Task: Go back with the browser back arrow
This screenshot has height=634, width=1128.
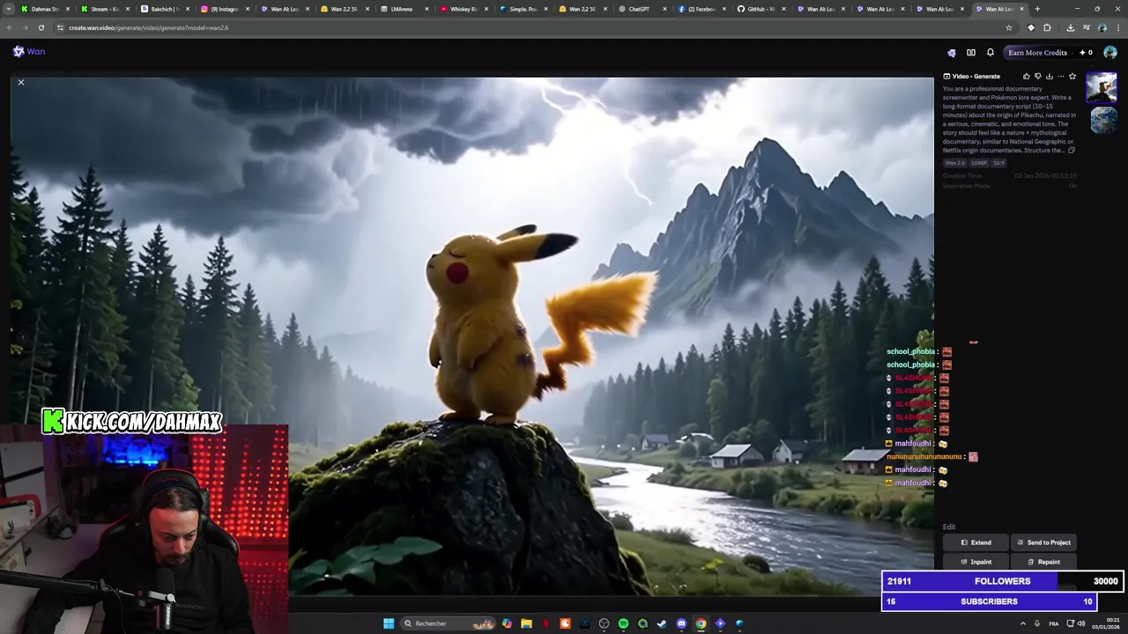Action: coord(10,27)
